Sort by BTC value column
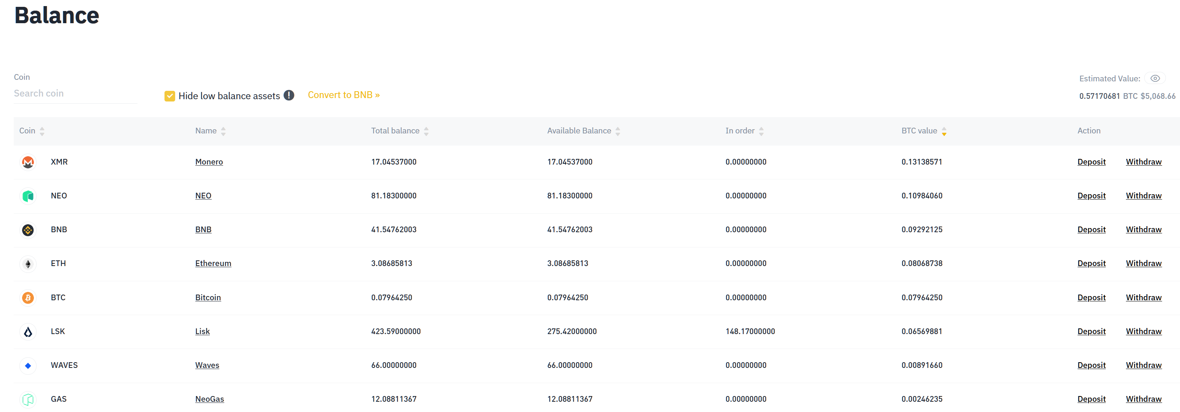This screenshot has width=1180, height=412. pyautogui.click(x=944, y=131)
